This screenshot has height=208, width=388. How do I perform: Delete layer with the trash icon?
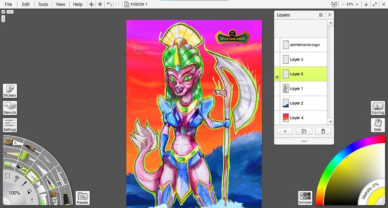pos(323,132)
